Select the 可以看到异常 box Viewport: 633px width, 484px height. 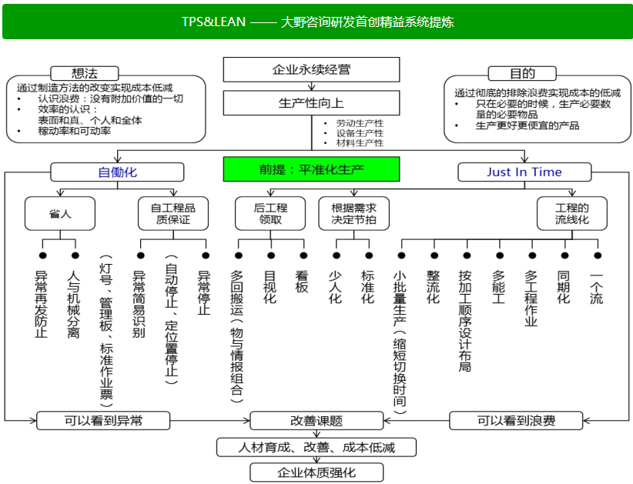click(x=103, y=421)
